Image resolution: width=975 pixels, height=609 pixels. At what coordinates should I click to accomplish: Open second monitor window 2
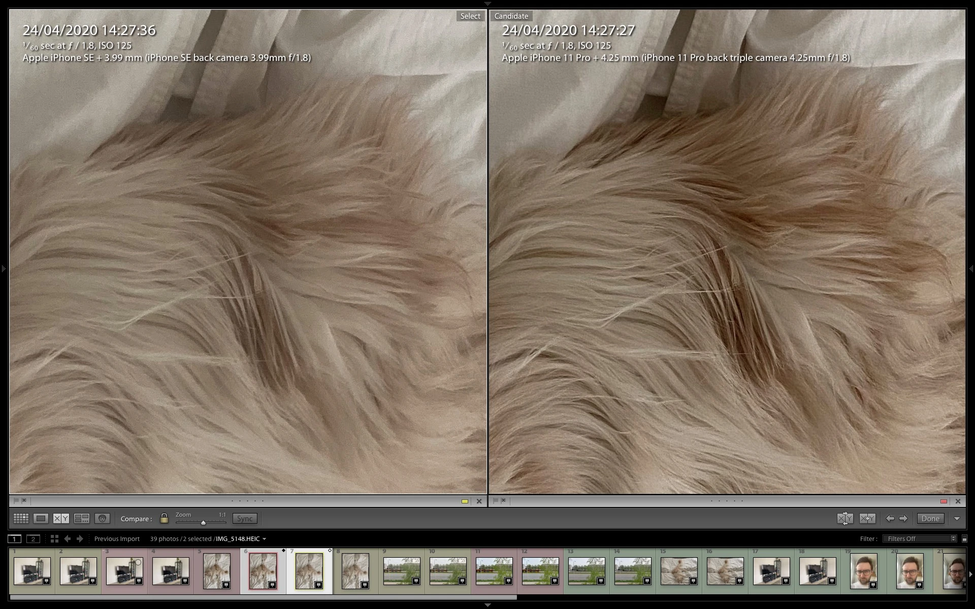[x=33, y=538]
